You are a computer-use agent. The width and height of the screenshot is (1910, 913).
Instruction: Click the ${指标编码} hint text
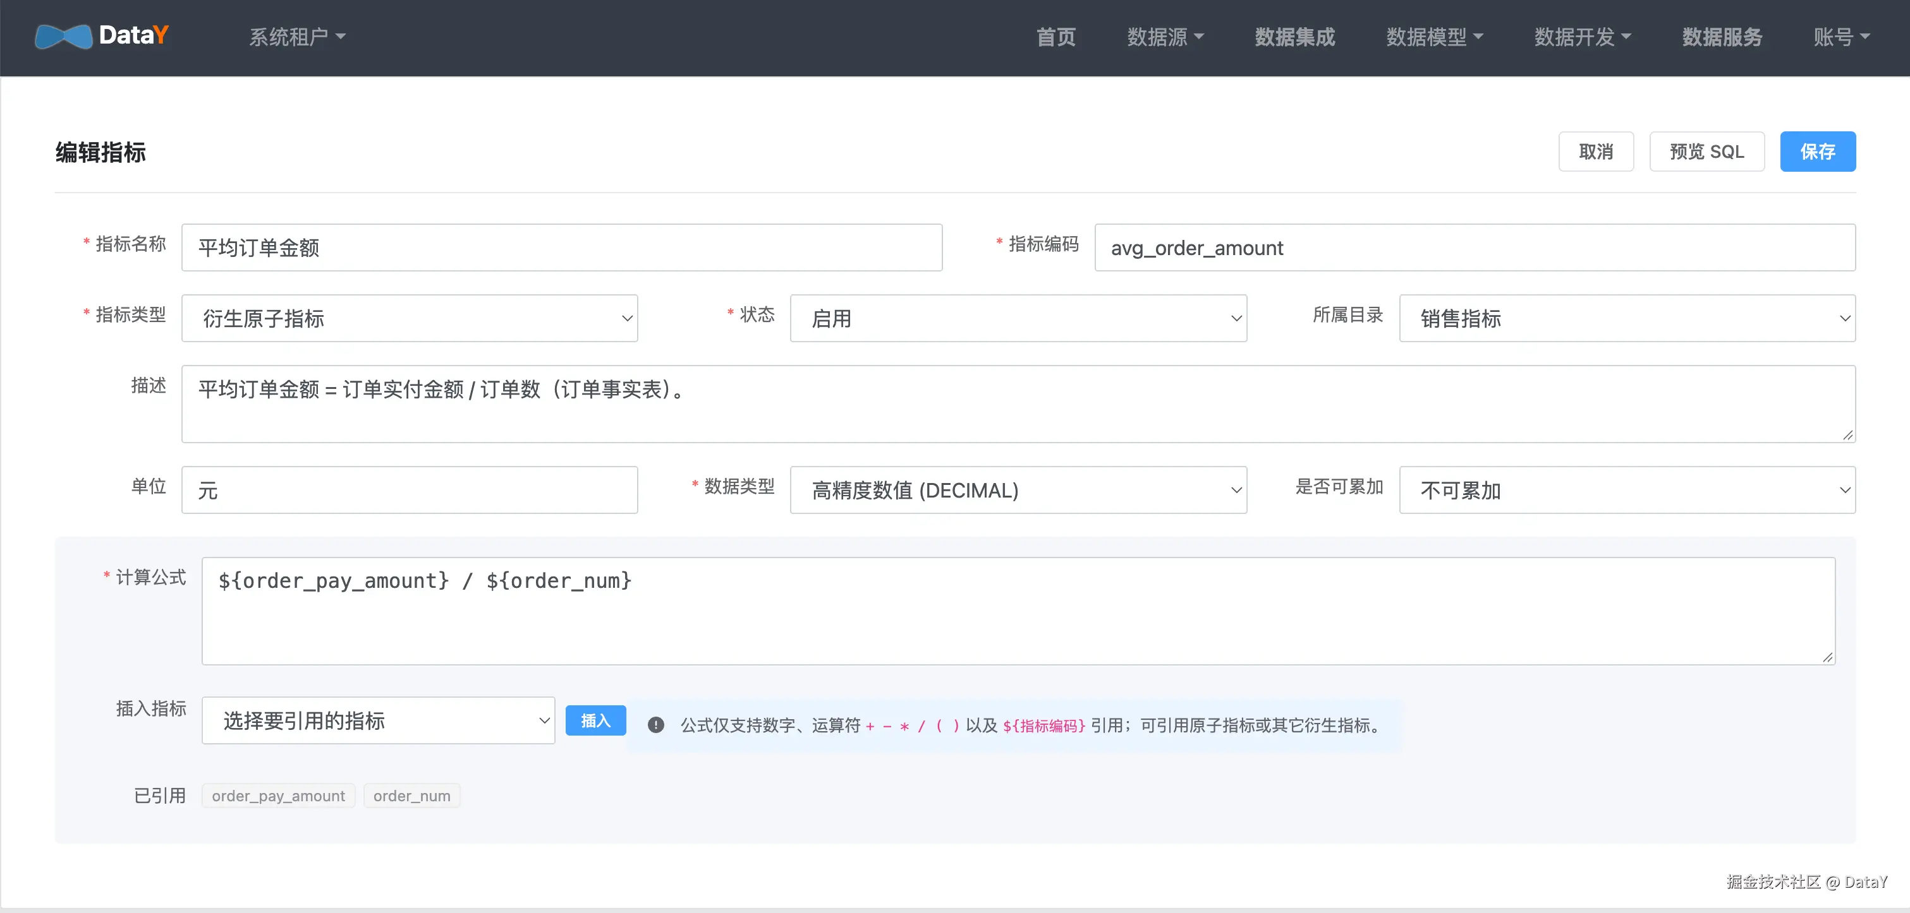[x=1044, y=725]
